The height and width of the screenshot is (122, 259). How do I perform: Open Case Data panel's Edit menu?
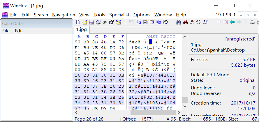19,31
